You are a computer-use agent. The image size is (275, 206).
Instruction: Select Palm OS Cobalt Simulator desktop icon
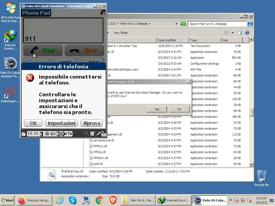click(x=10, y=67)
